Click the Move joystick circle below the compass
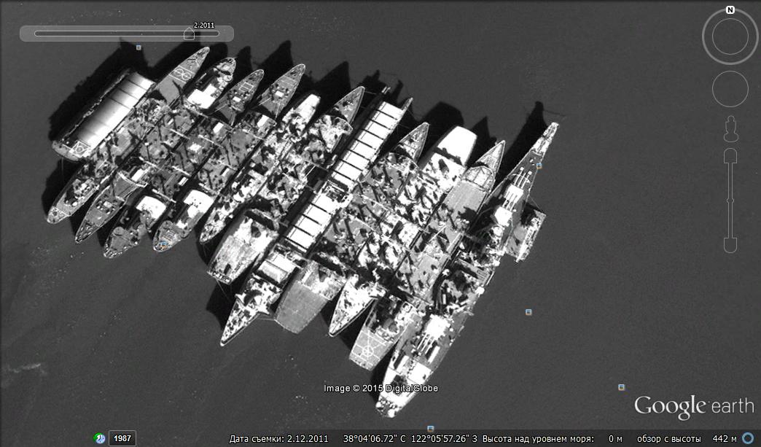This screenshot has height=447, width=761. (730, 89)
